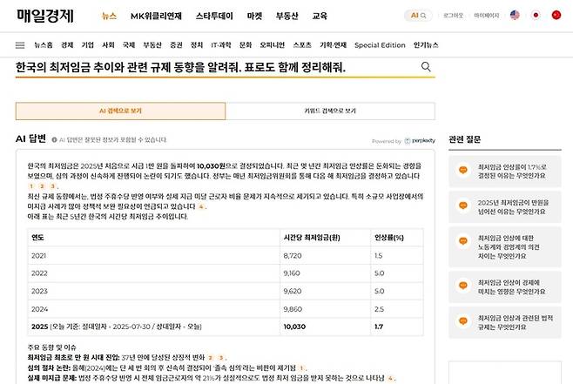Screen dimensions: 573x384
Task: Open 마이페이지 link
Action: pyautogui.click(x=487, y=16)
